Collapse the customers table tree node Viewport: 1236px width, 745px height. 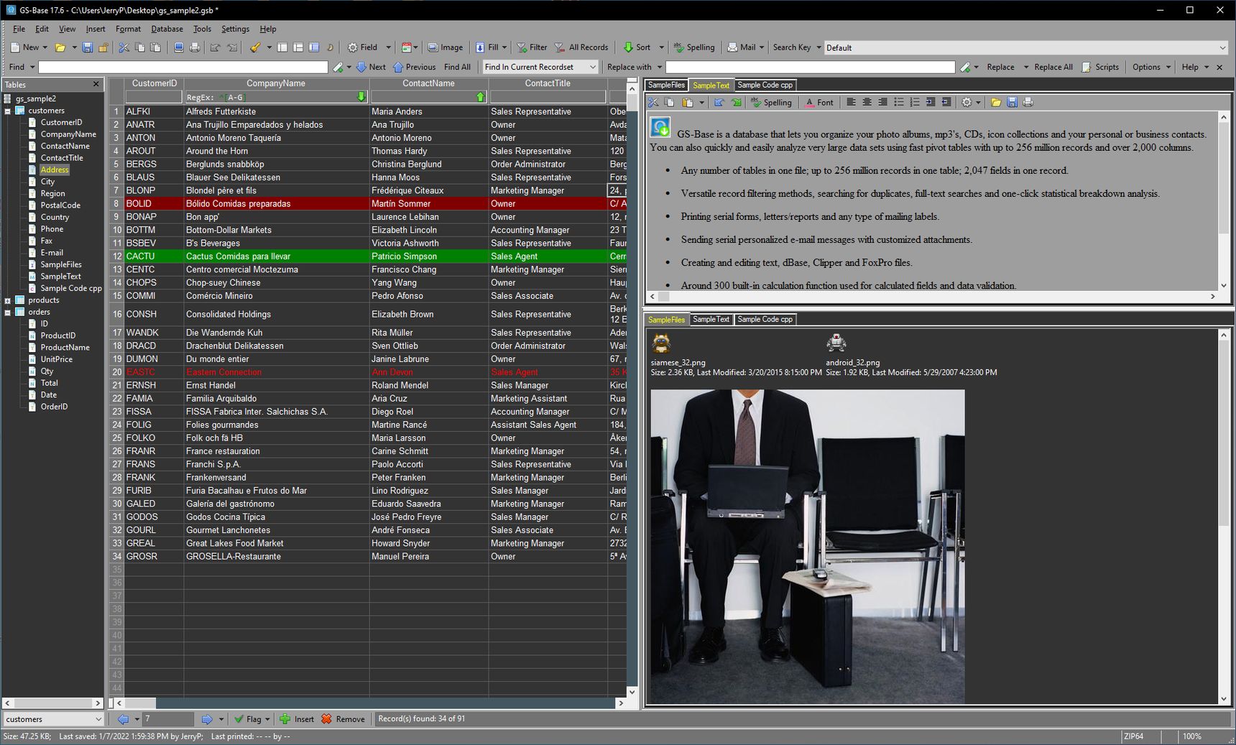7,111
